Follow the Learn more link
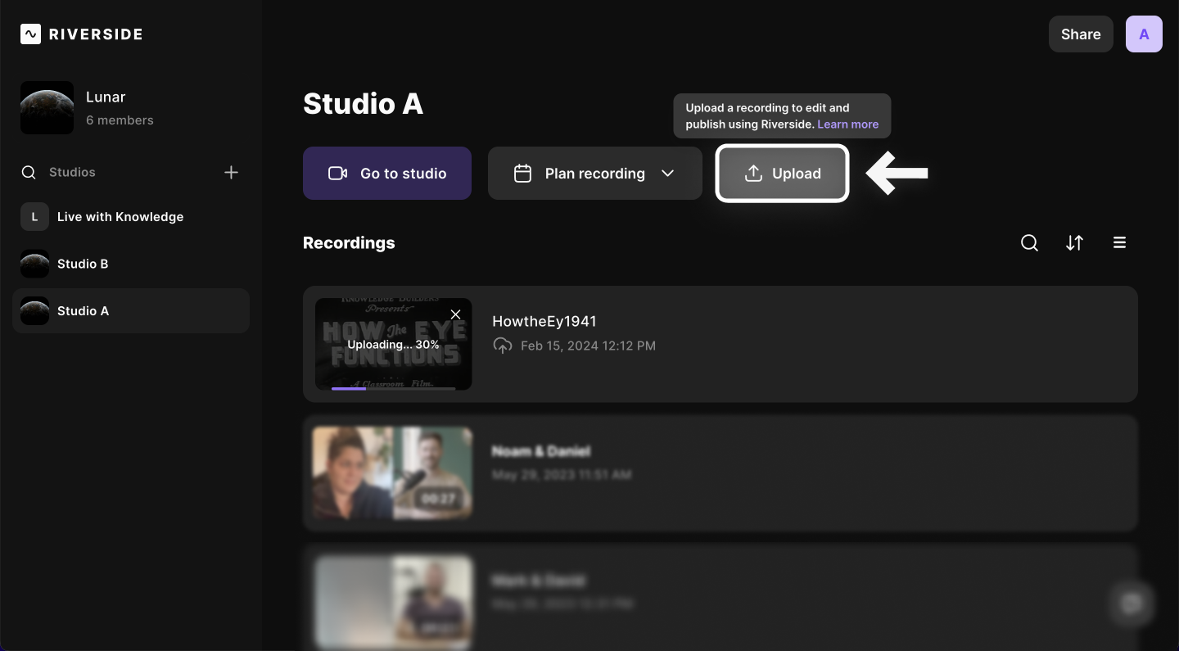Viewport: 1179px width, 651px height. [x=847, y=124]
